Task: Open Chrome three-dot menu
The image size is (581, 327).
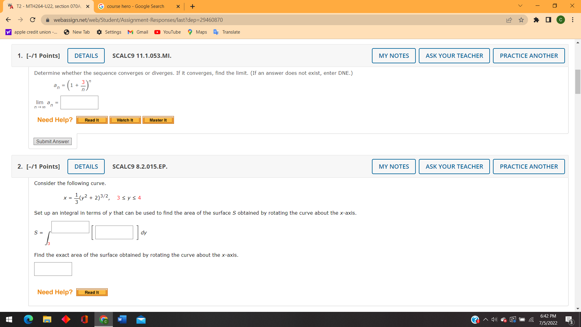Action: pos(573,20)
